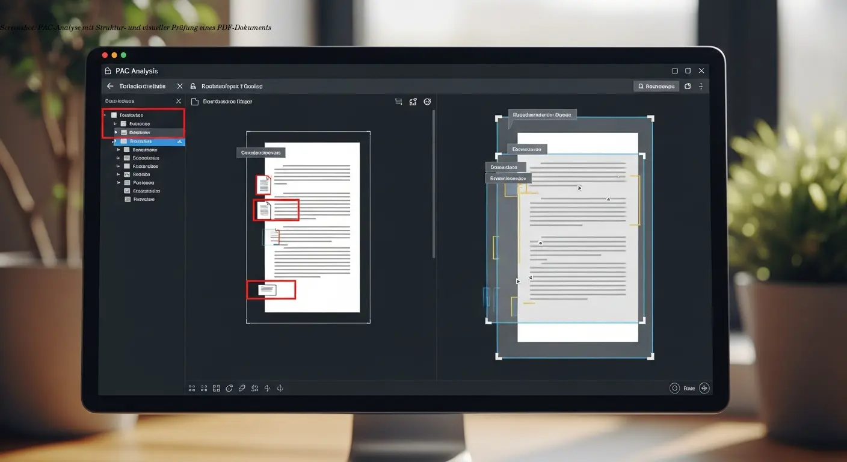
Task: Enable the checkbox beside the highlighted tree entry
Action: 123,141
